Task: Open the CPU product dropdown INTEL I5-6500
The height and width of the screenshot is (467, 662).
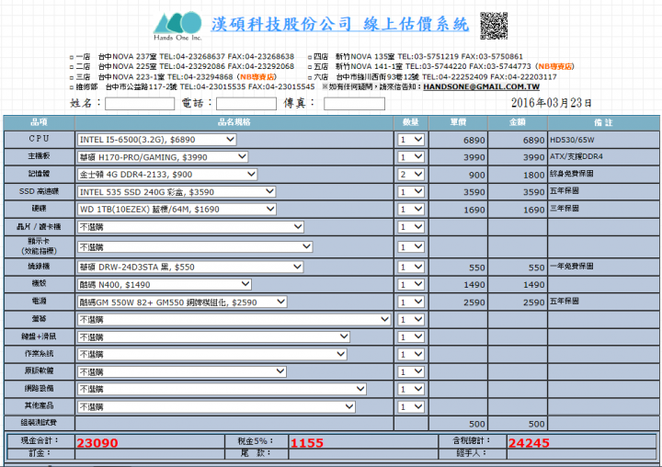Action: [x=156, y=140]
